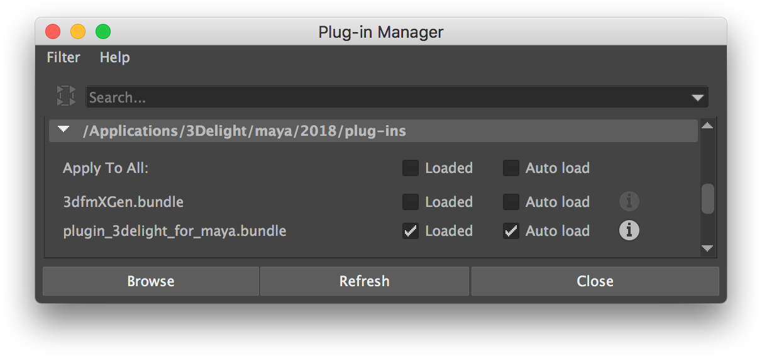Check Apply To All Auto load box
This screenshot has width=762, height=356.
[511, 168]
